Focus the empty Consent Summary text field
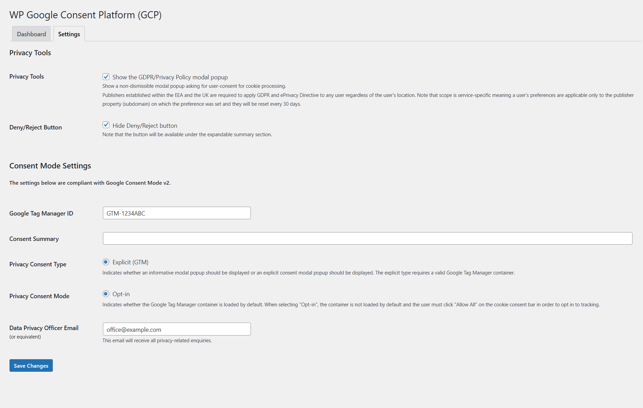This screenshot has height=408, width=643. pyautogui.click(x=367, y=239)
